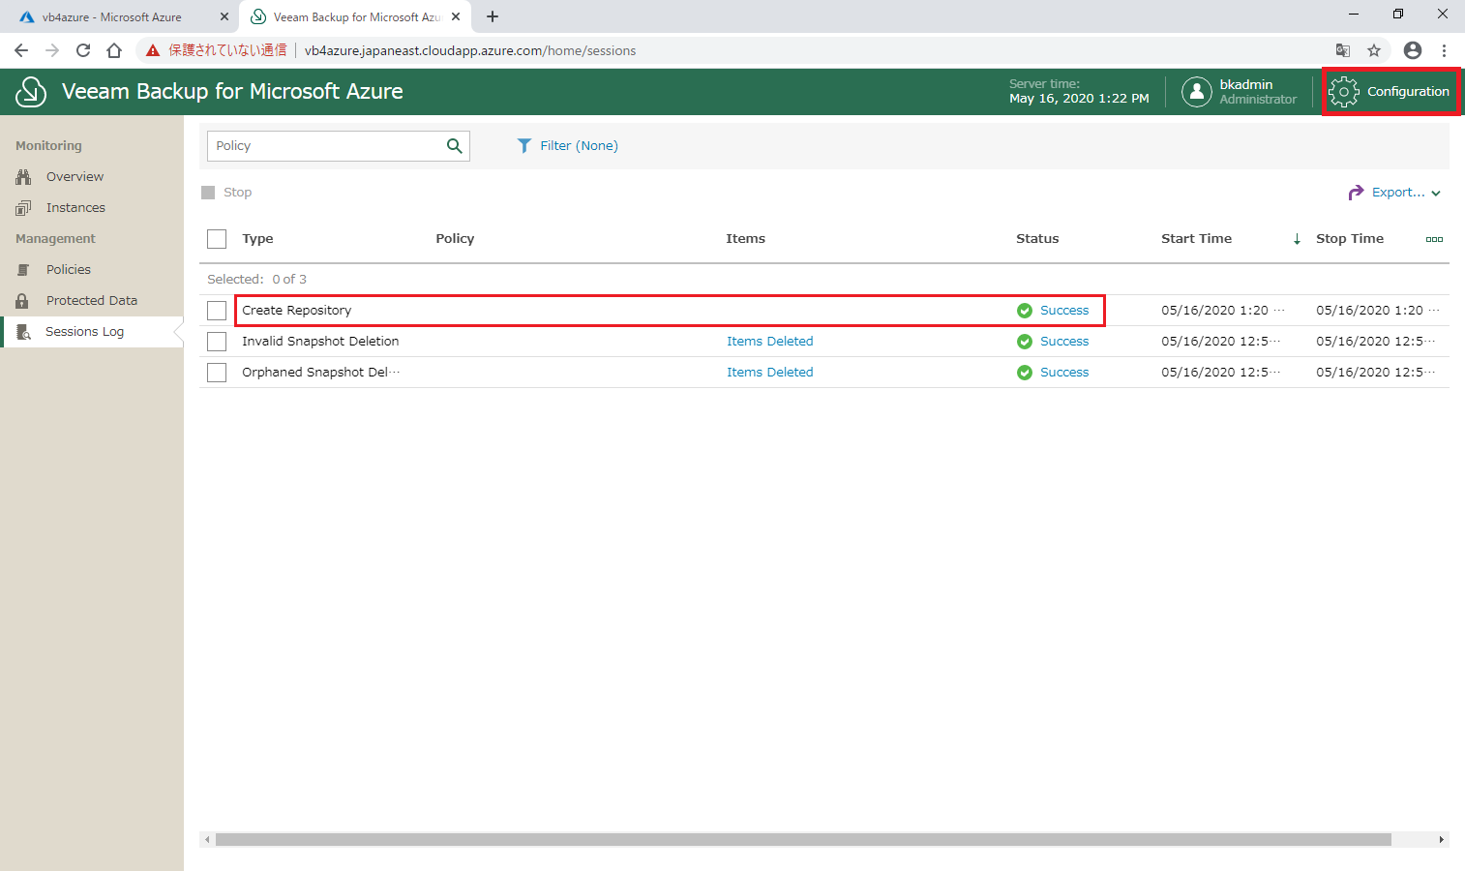Viewport: 1465px width, 871px height.
Task: Check the Invalid Snapshot Deletion checkbox
Action: [217, 342]
